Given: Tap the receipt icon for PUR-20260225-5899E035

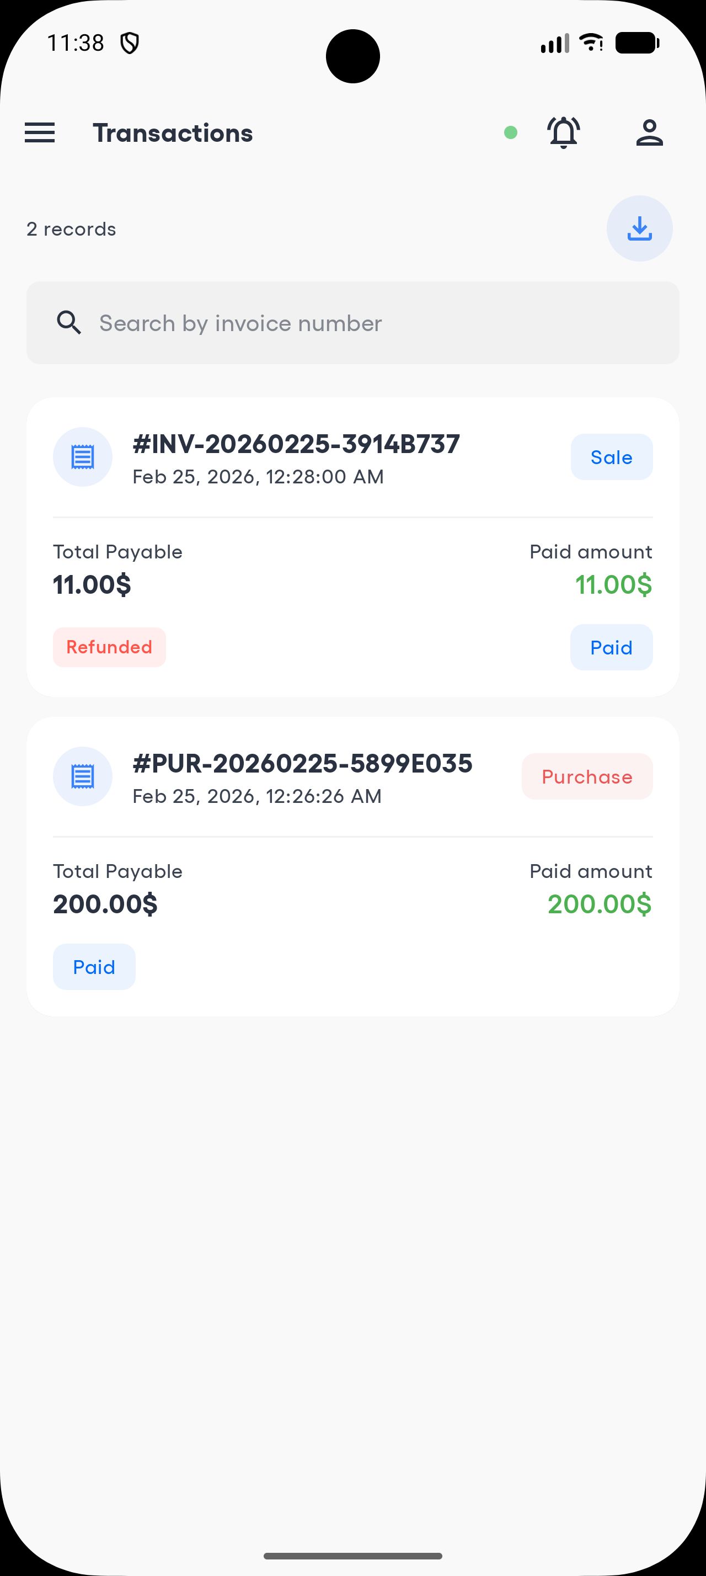Looking at the screenshot, I should 83,776.
